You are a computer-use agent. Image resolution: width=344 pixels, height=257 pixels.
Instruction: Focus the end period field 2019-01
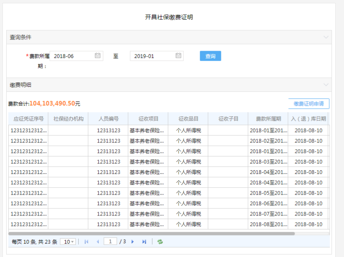click(x=157, y=56)
